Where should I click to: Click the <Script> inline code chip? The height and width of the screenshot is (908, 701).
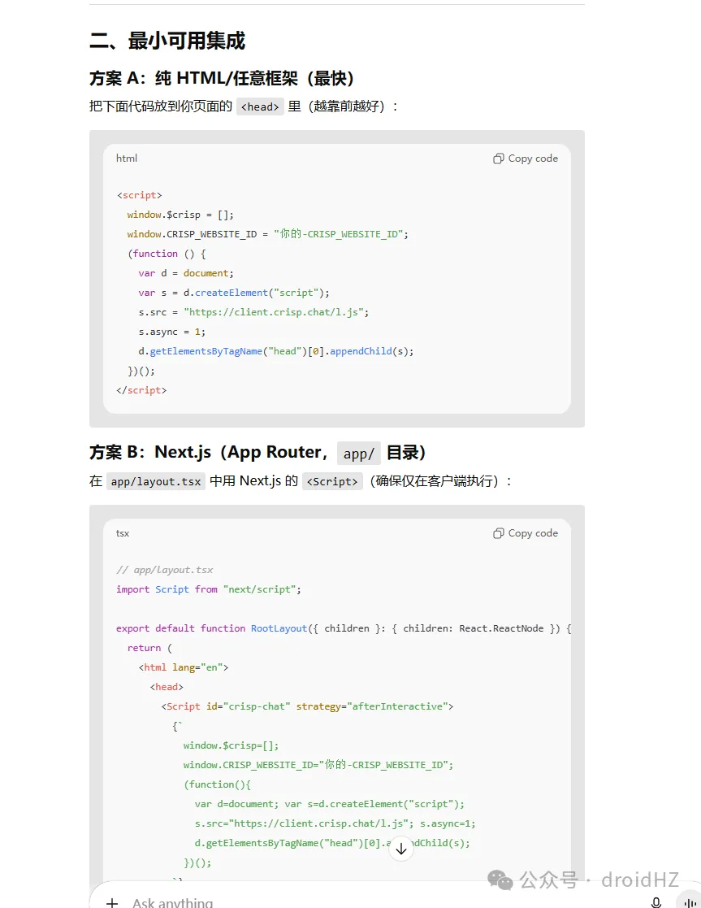click(332, 481)
